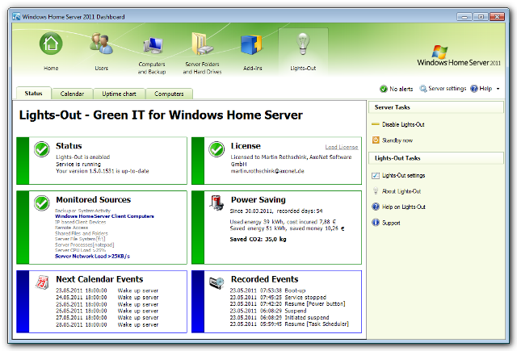Open Computers and Backup section

(152, 54)
